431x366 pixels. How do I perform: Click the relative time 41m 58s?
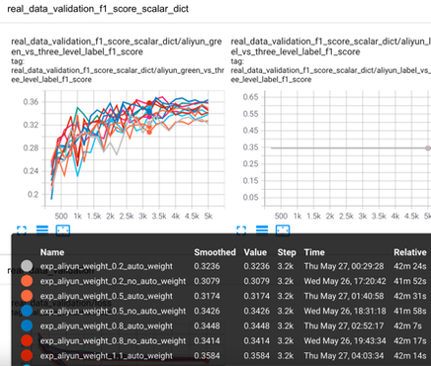410,311
